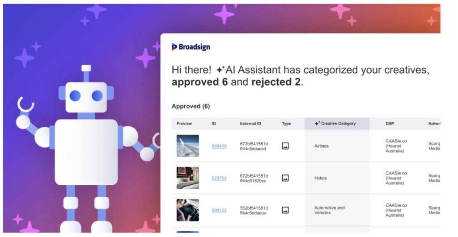This screenshot has height=237, width=458.
Task: Click the image type icon for creative 623783
Action: coord(285,178)
